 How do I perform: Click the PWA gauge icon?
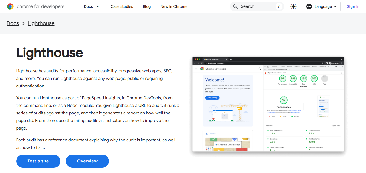[325, 79]
